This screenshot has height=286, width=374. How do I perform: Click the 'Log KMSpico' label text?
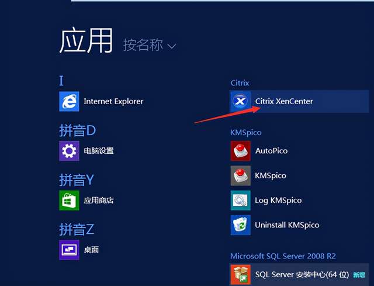pyautogui.click(x=278, y=201)
